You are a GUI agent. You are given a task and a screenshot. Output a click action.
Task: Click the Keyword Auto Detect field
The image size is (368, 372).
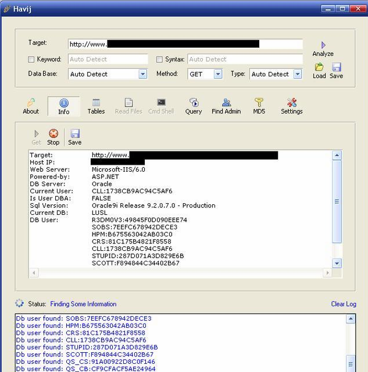point(108,59)
